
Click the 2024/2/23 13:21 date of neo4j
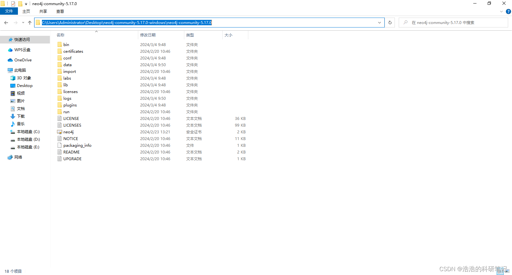point(155,132)
